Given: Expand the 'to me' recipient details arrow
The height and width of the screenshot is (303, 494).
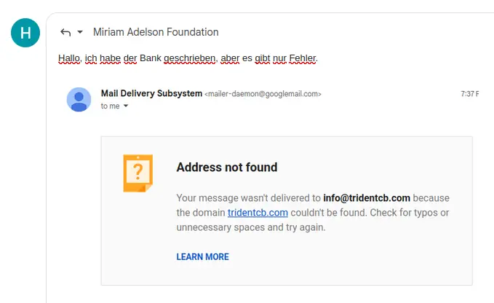Looking at the screenshot, I should coord(126,106).
